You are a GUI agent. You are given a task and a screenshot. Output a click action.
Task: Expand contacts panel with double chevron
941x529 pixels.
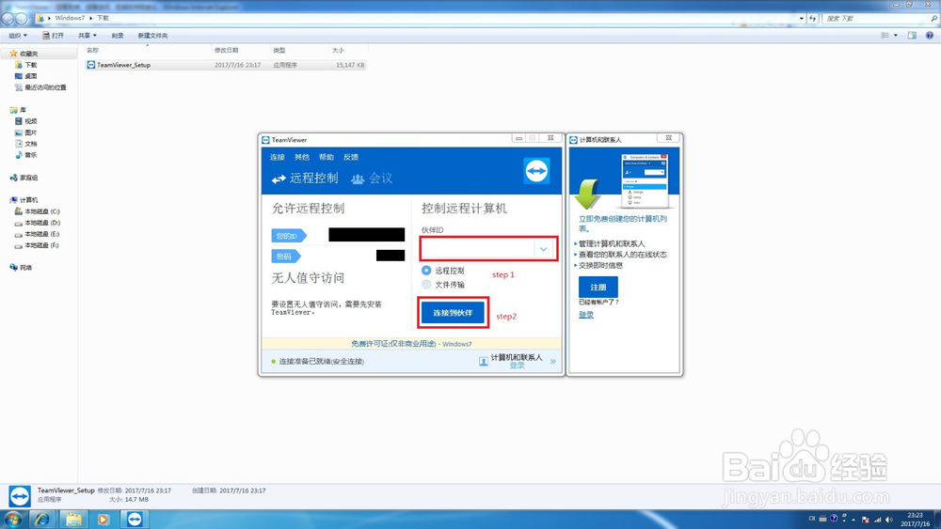pyautogui.click(x=552, y=361)
